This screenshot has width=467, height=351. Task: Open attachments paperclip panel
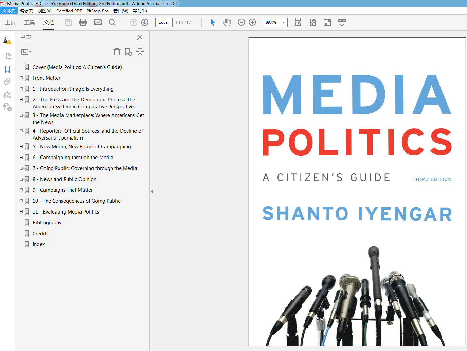click(7, 81)
